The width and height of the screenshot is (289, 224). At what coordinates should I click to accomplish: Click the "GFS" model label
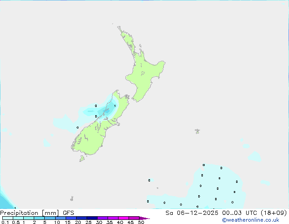coord(68,213)
